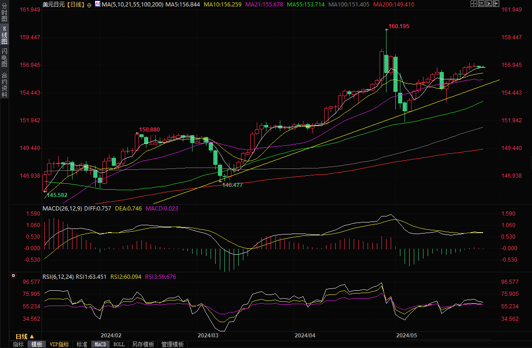Open 合约资料 in left sidebar

click(x=4, y=85)
